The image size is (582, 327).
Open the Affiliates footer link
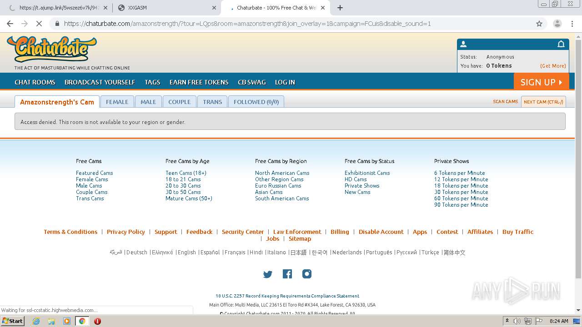click(x=480, y=232)
